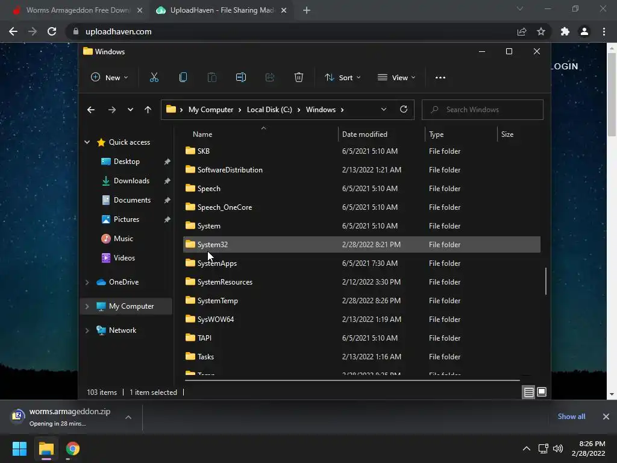Screen dimensions: 617x463
Task: Close the downloads bar
Action: (606, 417)
